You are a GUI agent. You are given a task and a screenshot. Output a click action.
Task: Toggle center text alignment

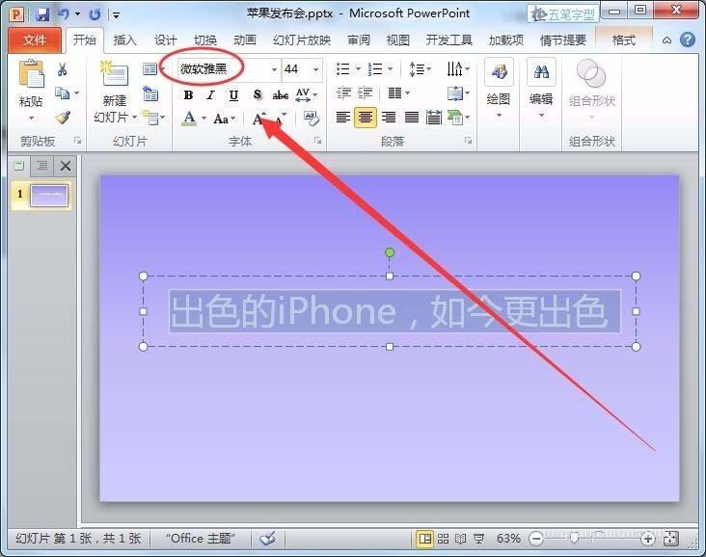pos(366,118)
